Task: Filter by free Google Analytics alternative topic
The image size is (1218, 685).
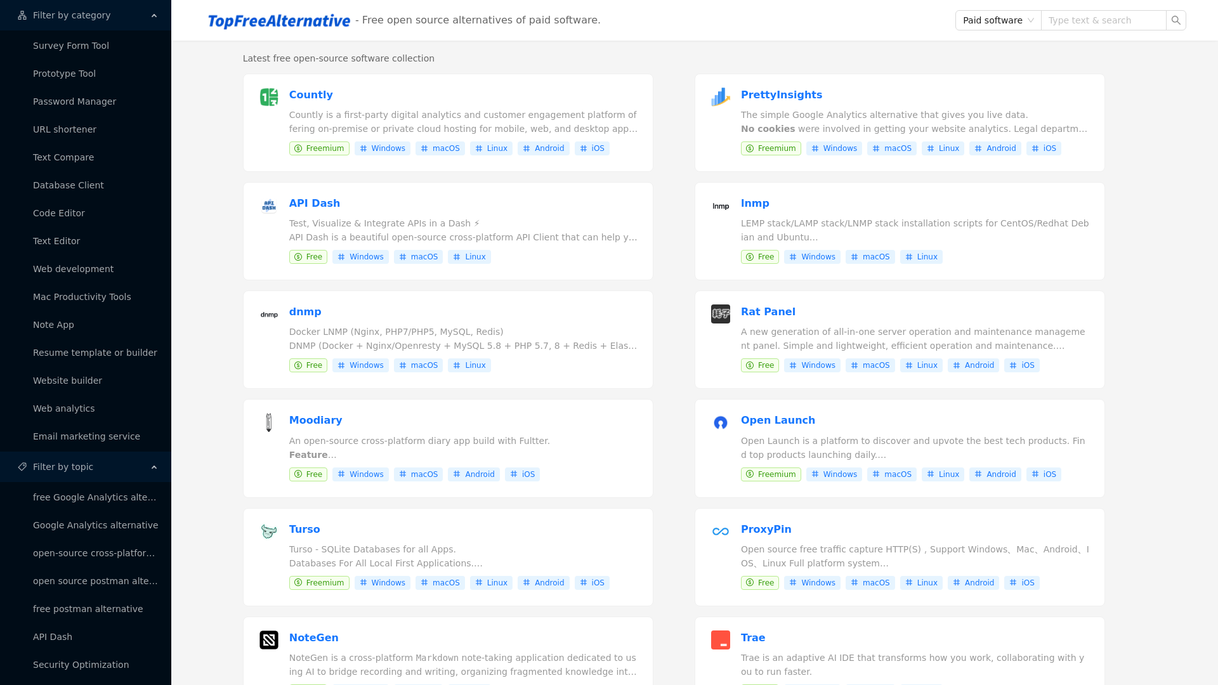Action: coord(86,497)
